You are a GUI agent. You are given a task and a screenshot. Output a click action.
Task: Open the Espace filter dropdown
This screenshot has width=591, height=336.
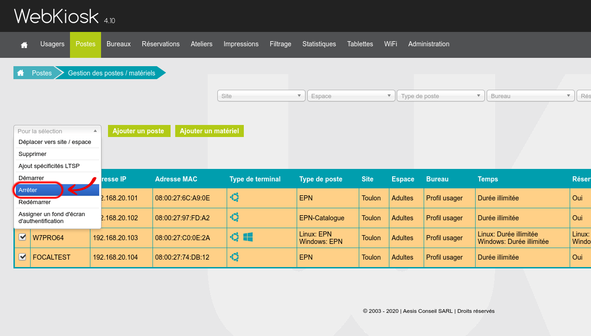351,96
